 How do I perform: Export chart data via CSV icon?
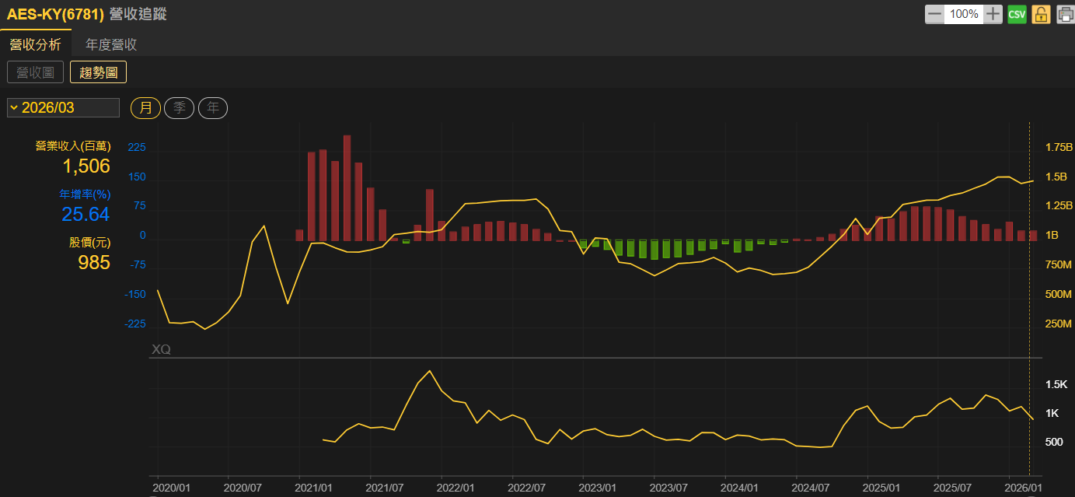click(x=1017, y=14)
